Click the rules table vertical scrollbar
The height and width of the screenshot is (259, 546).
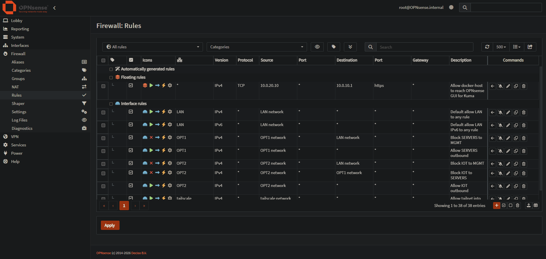[x=541, y=129]
